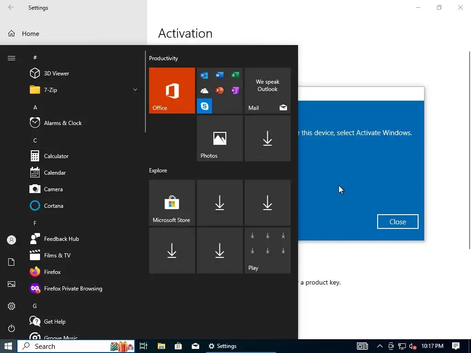Open the PowerPoint icon in the tile folder
The width and height of the screenshot is (471, 353).
pos(219,91)
